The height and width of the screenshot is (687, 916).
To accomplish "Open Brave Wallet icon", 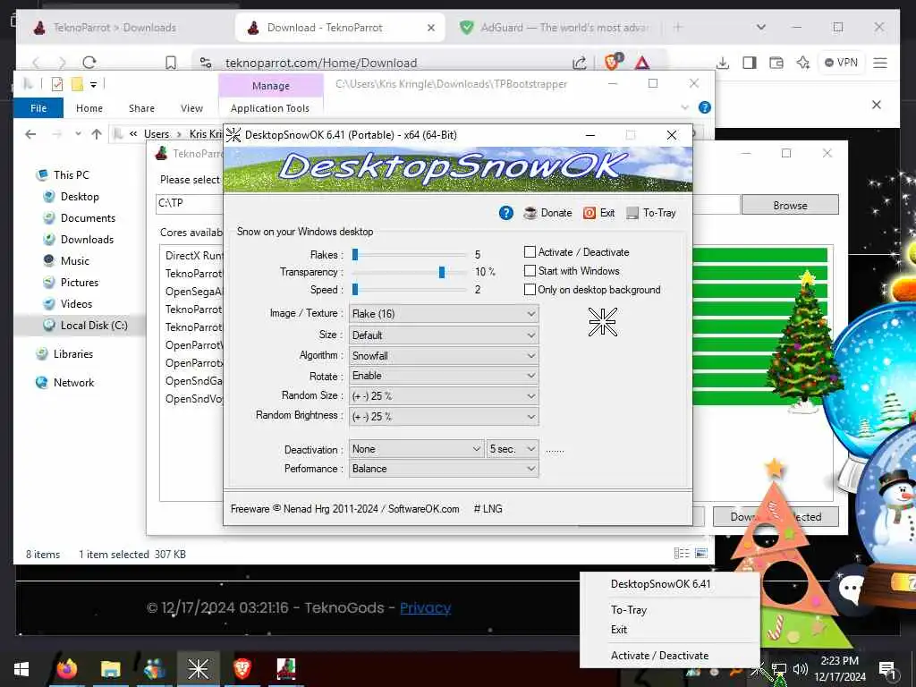I will click(776, 63).
